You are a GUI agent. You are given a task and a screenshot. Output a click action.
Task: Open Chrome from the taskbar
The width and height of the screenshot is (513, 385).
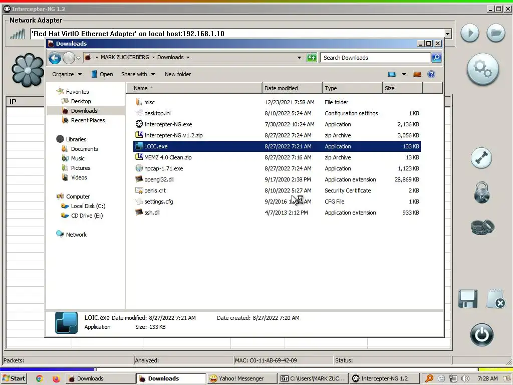40,378
